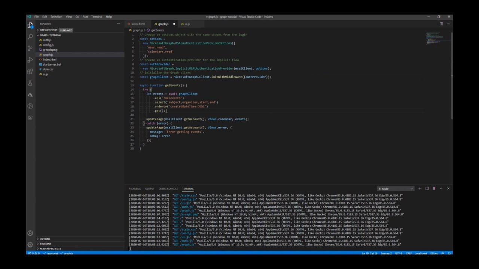
Task: Click getEvents in the breadcrumb
Action: click(157, 30)
